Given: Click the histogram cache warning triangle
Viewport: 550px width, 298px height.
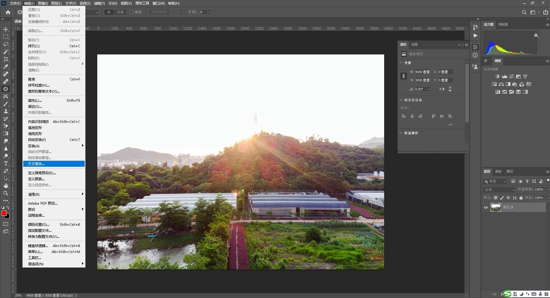Looking at the screenshot, I should coord(536,35).
